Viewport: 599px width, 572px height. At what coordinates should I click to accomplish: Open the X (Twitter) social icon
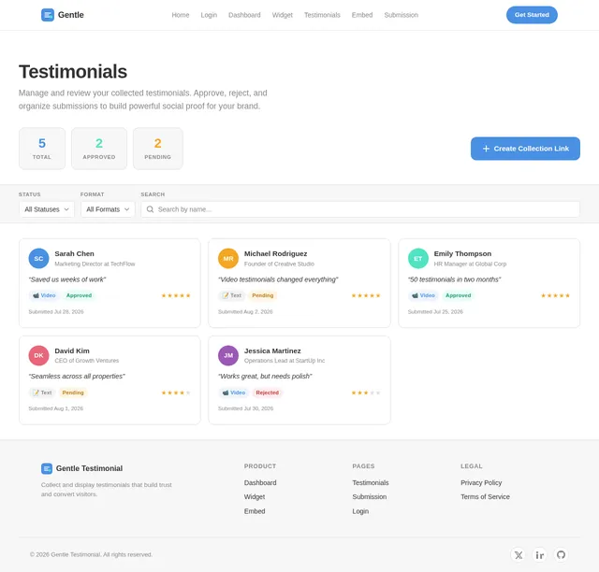pos(518,554)
